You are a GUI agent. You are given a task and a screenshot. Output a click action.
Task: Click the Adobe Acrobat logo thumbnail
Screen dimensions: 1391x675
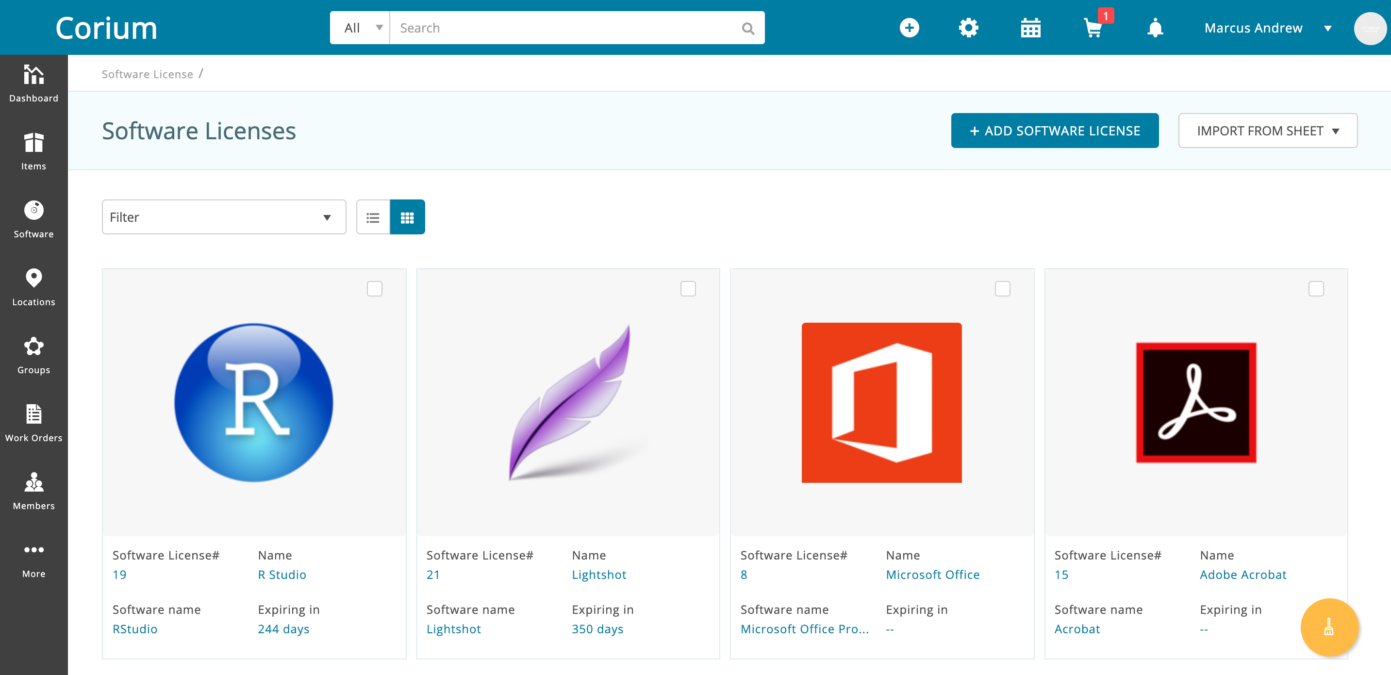click(1195, 402)
